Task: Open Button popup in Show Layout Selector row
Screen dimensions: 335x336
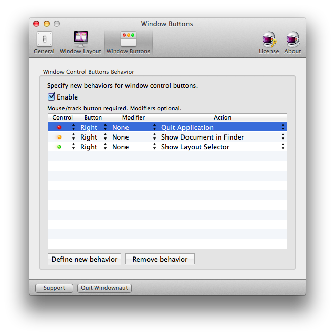Action: 93,147
